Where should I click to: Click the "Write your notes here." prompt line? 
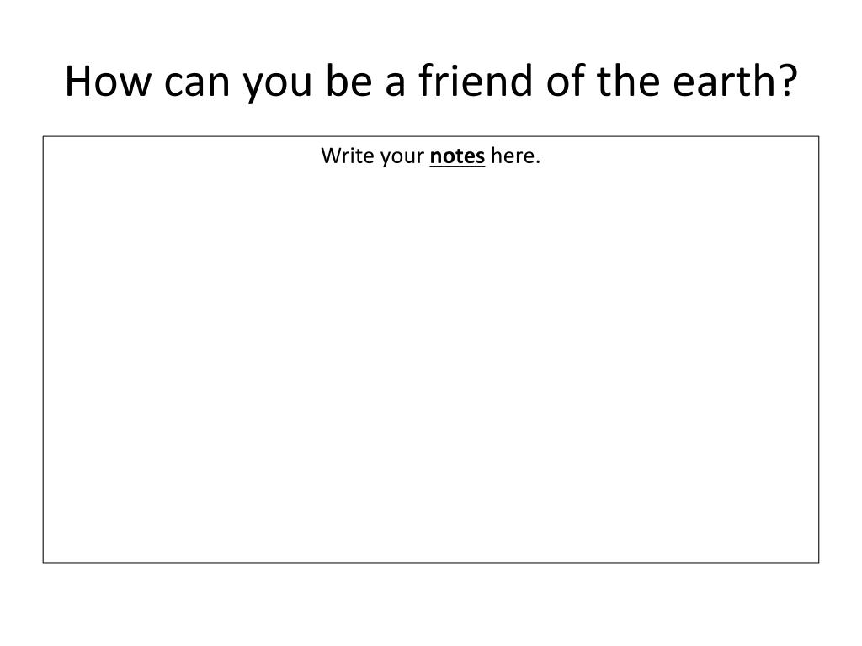coord(431,156)
